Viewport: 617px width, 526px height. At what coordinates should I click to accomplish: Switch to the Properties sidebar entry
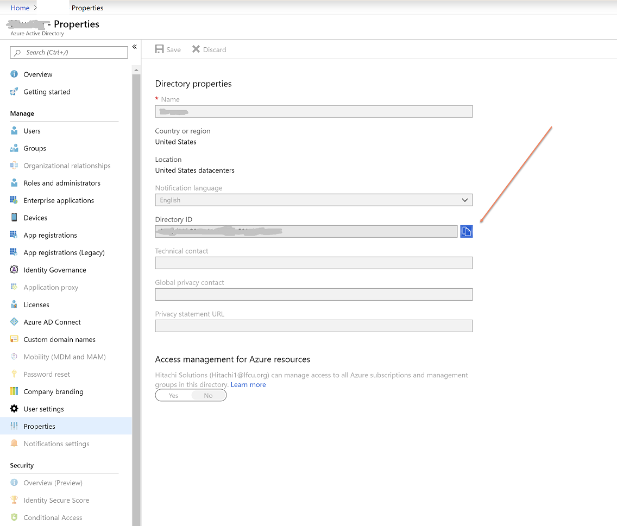coord(40,426)
